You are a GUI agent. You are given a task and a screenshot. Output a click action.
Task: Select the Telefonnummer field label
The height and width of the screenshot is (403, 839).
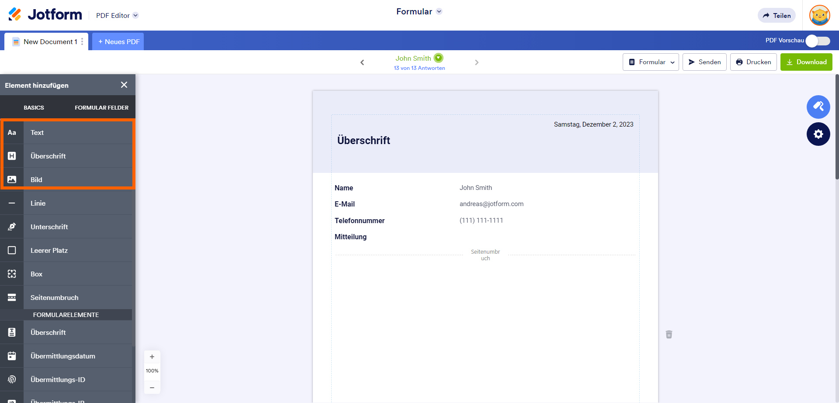point(360,220)
